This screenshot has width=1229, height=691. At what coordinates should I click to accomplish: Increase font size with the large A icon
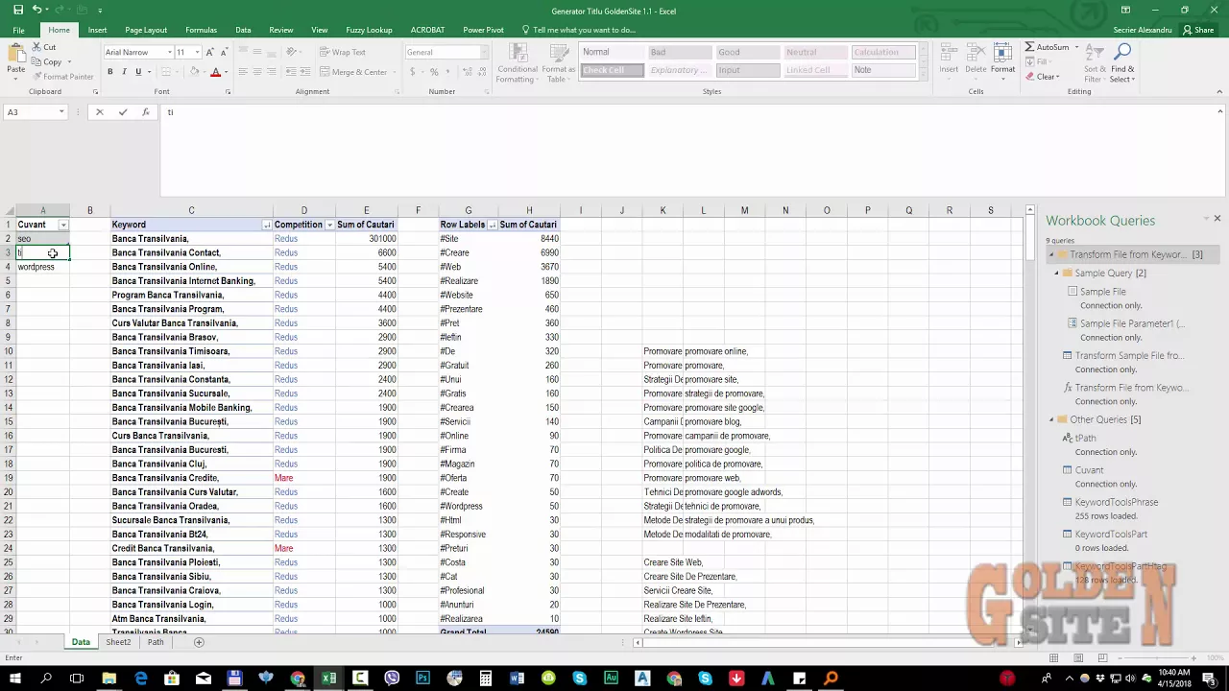click(x=211, y=52)
